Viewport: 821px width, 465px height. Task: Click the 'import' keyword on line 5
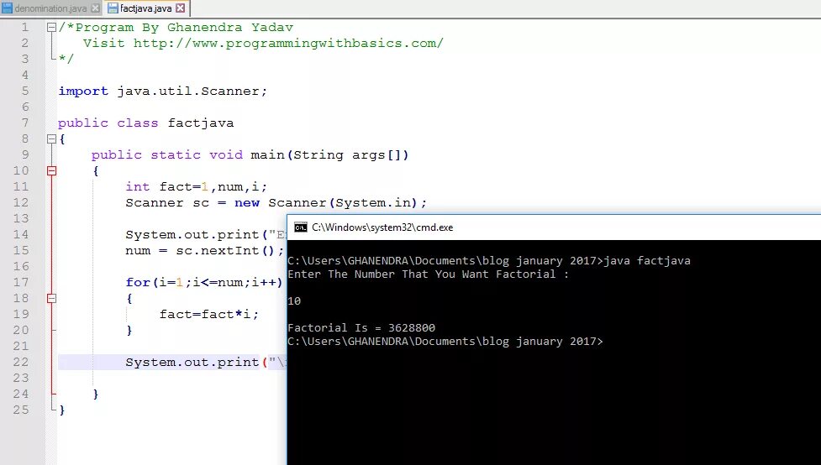[83, 91]
